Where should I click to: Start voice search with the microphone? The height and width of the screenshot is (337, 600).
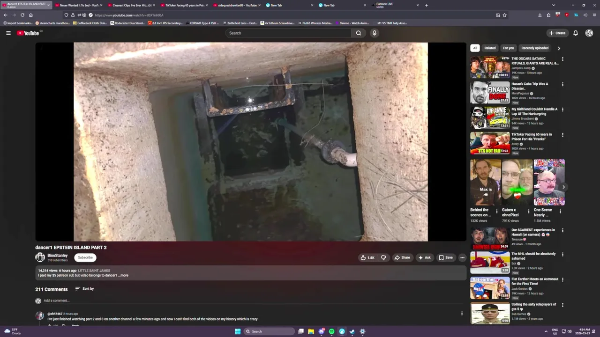[374, 33]
